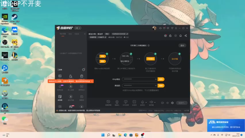Toggle the preview eye icon in bottom bar

(x=168, y=103)
